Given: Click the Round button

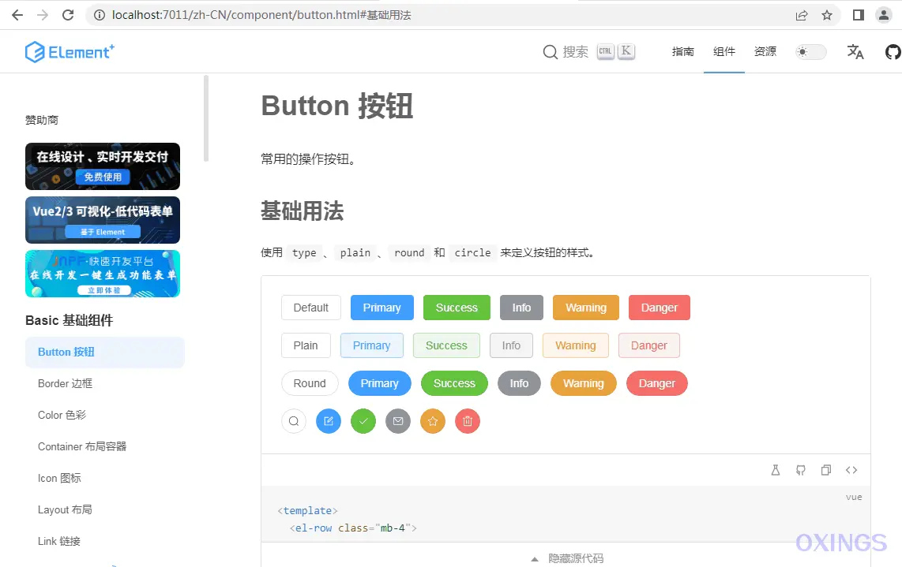Looking at the screenshot, I should (310, 383).
